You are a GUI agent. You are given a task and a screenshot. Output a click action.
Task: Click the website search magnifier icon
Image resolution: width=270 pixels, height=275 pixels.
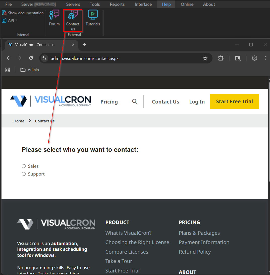coord(135,101)
